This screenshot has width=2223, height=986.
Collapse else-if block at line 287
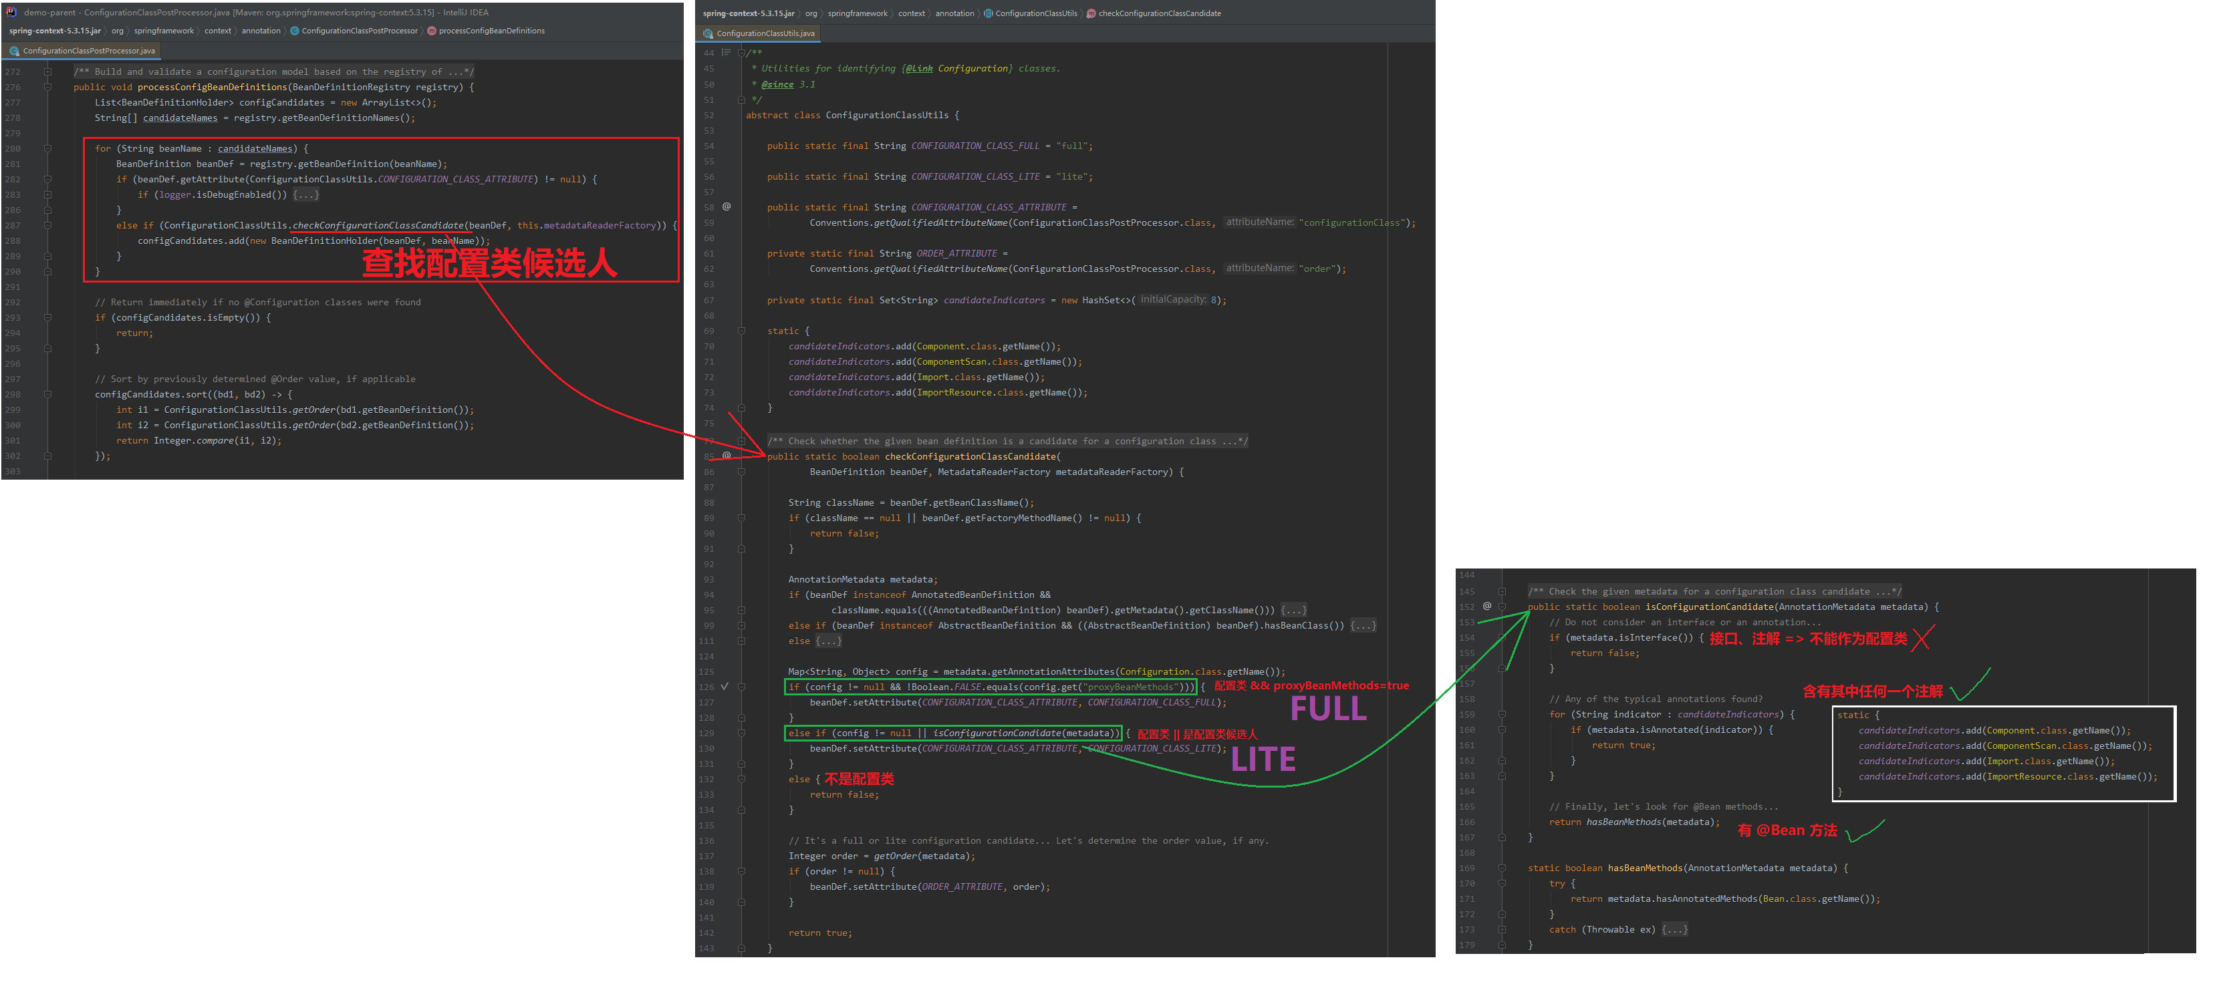(x=48, y=225)
